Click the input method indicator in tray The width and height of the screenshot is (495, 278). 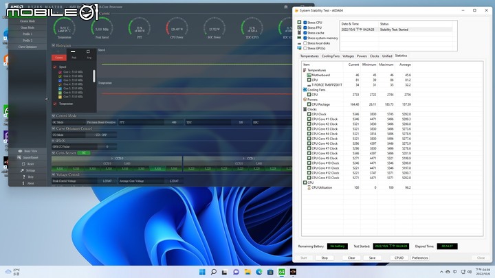(x=455, y=272)
